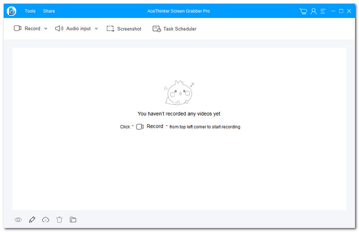Open the Tools menu
Viewport: 359px width, 232px height.
tap(30, 11)
